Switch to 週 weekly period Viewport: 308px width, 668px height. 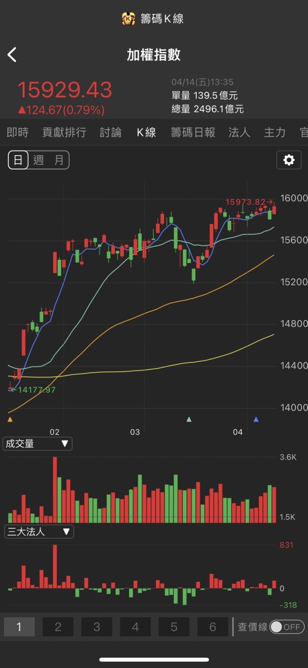pos(38,160)
